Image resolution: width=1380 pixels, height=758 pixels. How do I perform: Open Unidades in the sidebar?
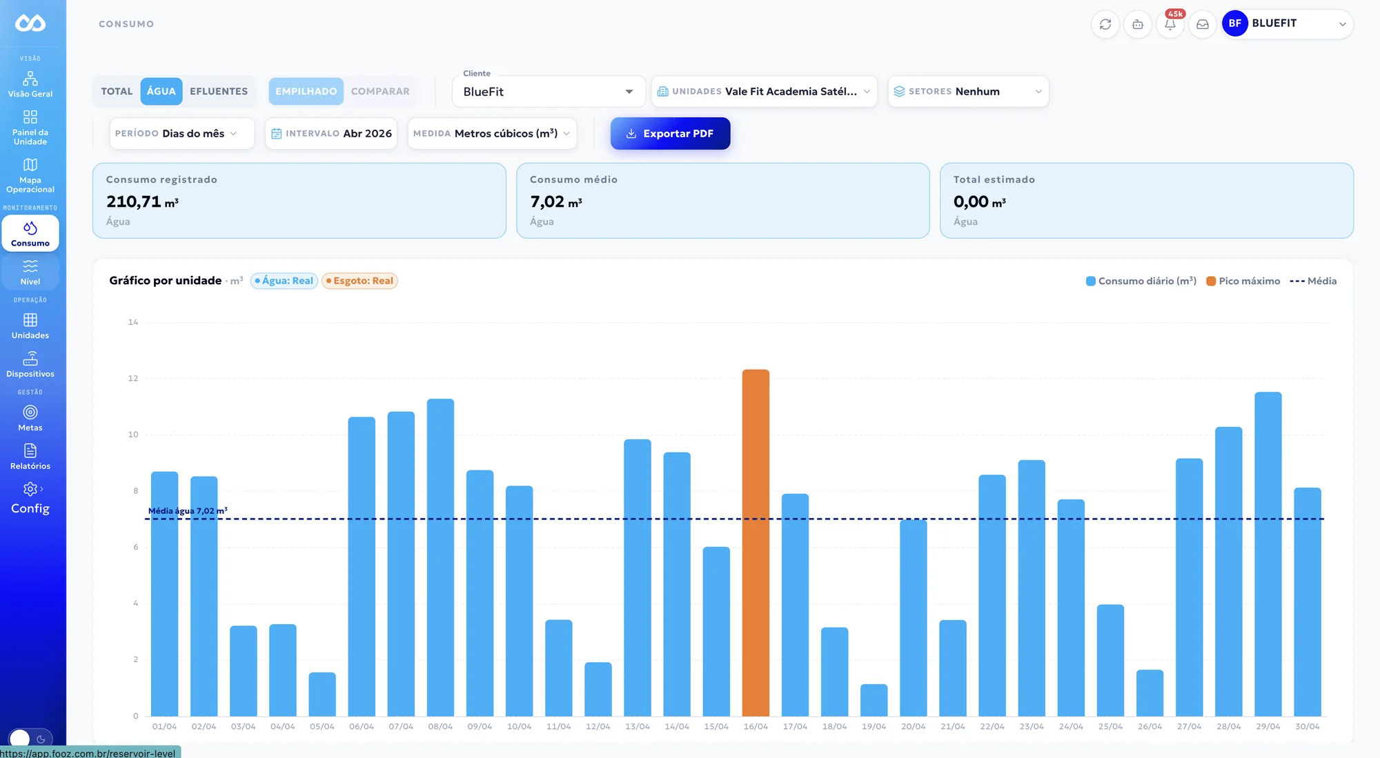pos(30,326)
